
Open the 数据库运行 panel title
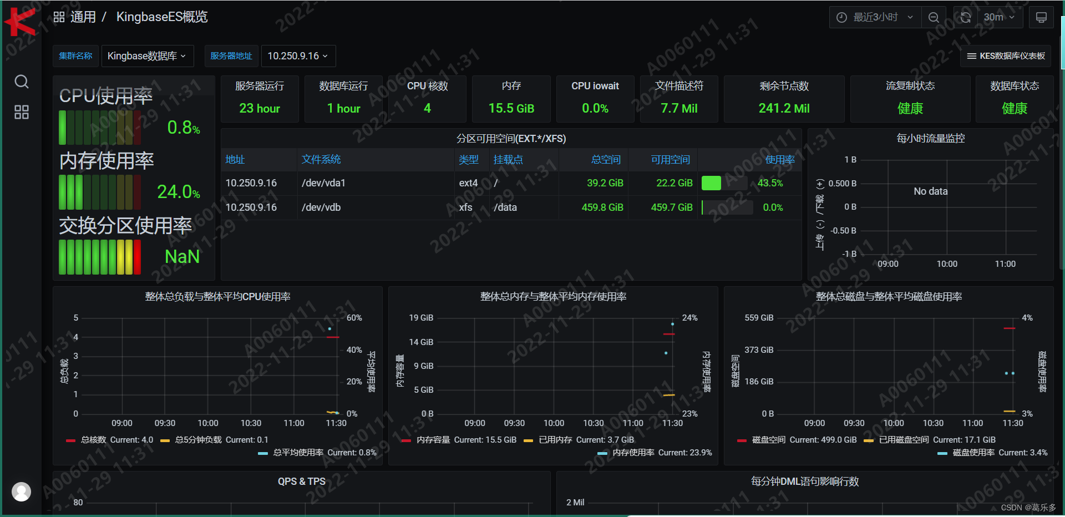click(x=343, y=86)
